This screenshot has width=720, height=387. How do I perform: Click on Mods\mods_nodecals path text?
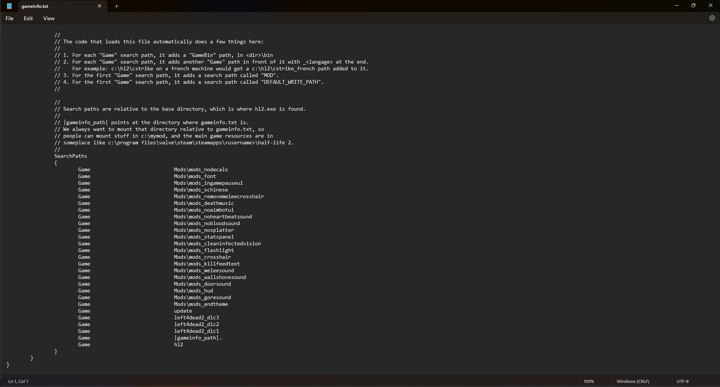click(x=201, y=170)
